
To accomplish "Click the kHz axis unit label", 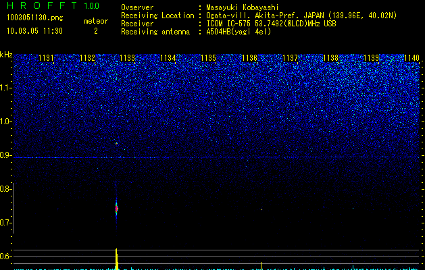I will click(6, 55).
